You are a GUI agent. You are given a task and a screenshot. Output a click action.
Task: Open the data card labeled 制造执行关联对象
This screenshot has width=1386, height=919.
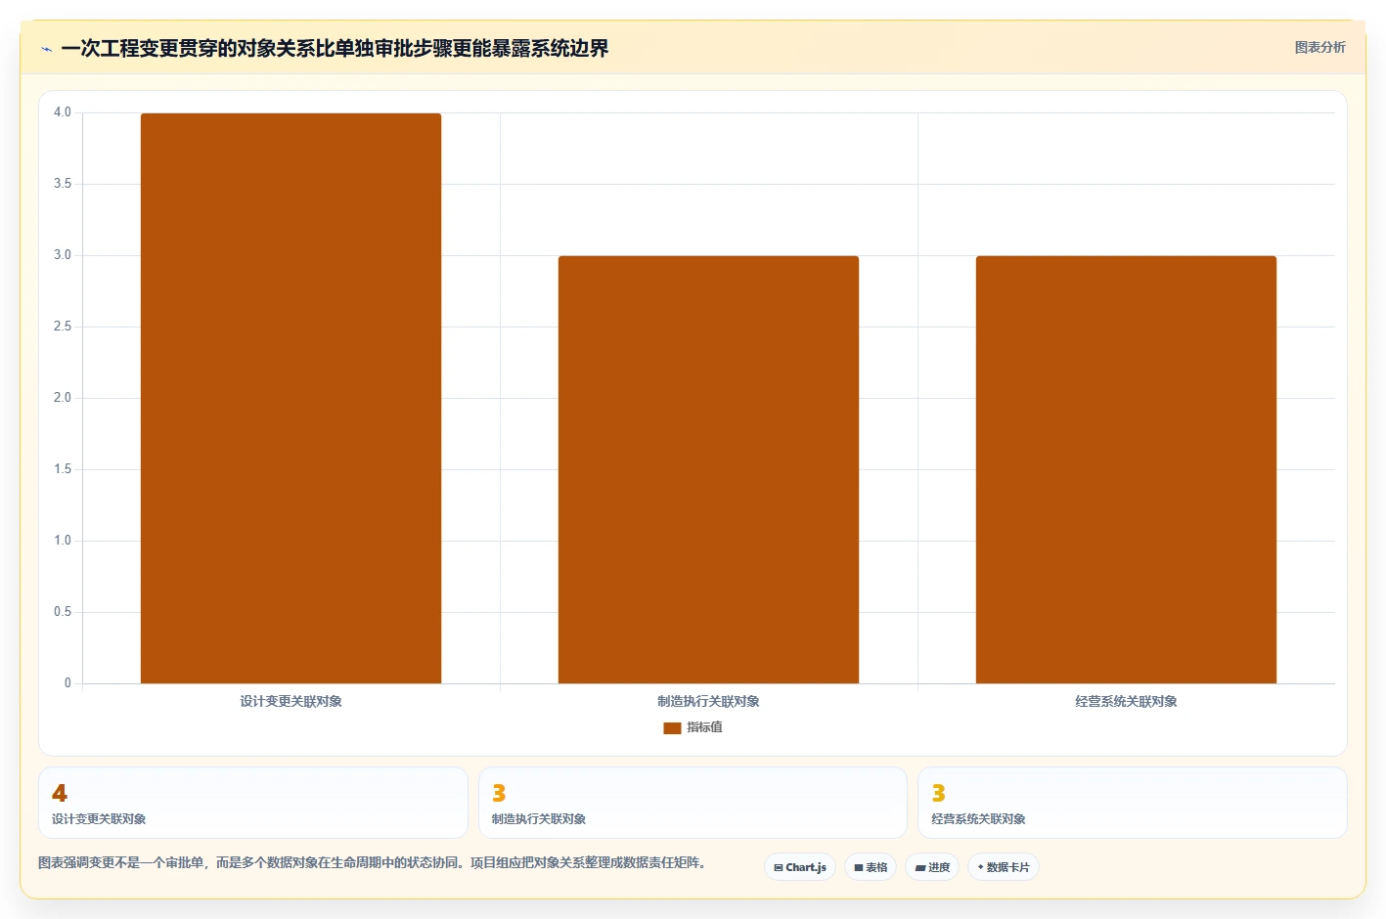(x=693, y=803)
